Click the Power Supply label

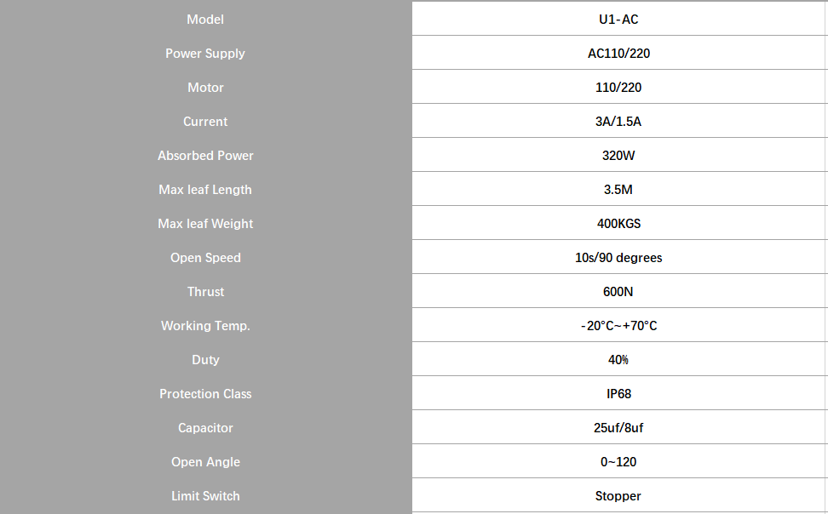[205, 53]
